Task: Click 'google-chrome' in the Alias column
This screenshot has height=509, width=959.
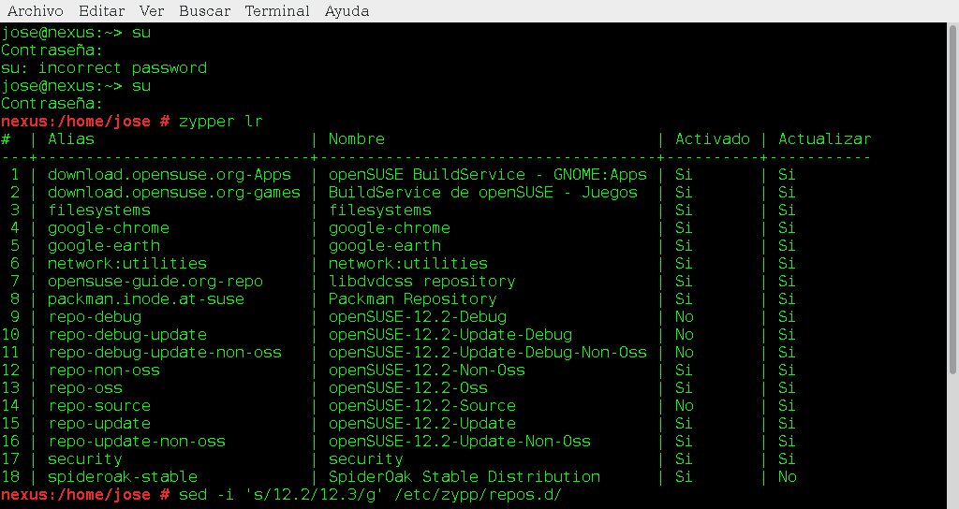Action: point(109,228)
